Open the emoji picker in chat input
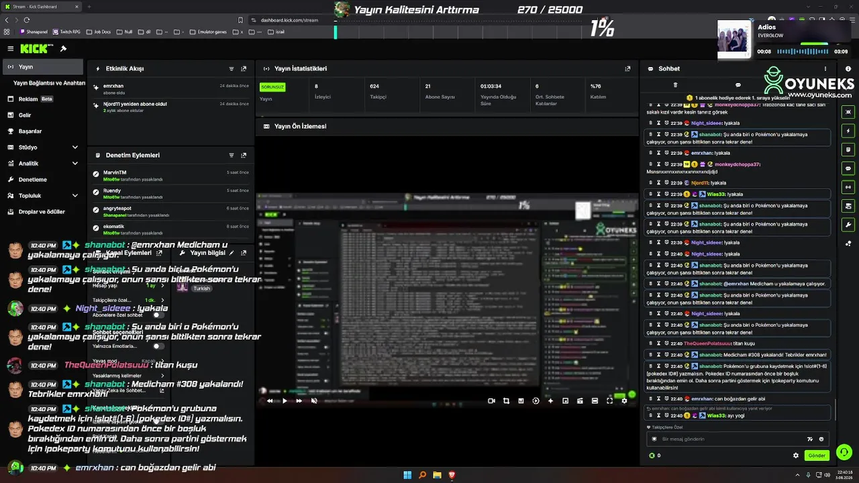This screenshot has height=483, width=859. (x=821, y=439)
